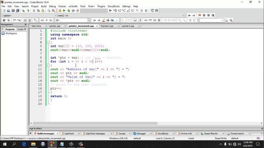The height and width of the screenshot is (148, 264).
Task: Copy the selection using the toolbar icon
Action: click(38, 11)
